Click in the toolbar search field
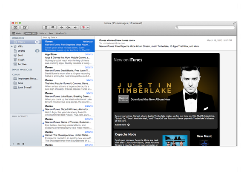Image resolution: width=247 pixels, height=179 pixels. coord(205,28)
